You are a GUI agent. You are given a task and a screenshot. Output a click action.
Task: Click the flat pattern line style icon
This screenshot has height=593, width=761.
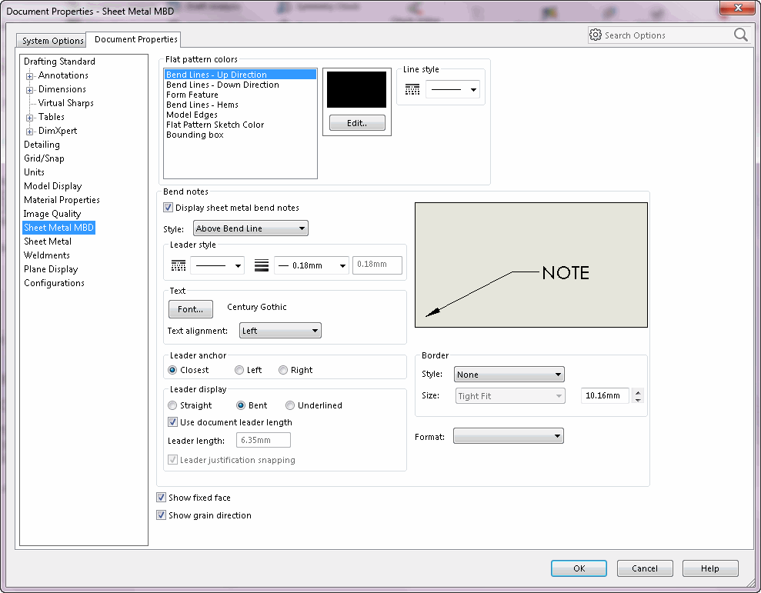pos(412,90)
